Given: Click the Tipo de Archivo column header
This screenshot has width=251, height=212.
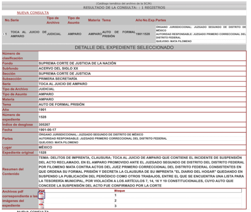Looking at the screenshot, I should point(52,20).
